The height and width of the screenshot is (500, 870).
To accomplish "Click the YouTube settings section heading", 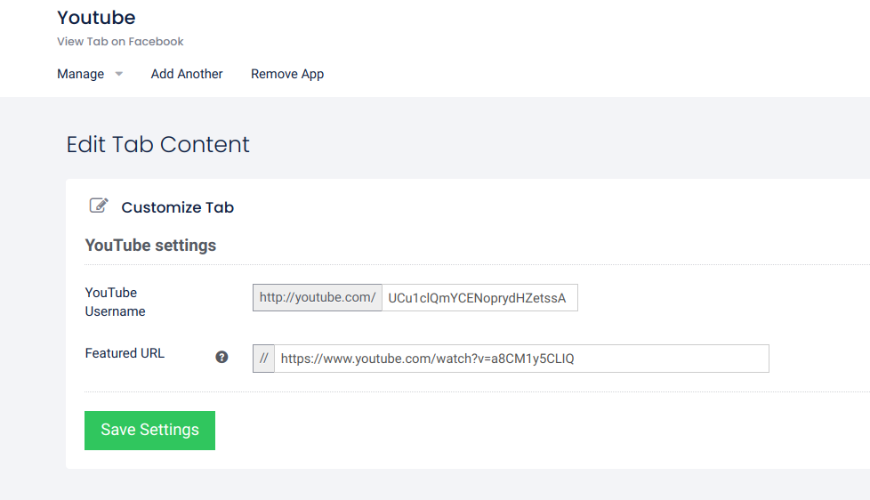I will click(150, 245).
